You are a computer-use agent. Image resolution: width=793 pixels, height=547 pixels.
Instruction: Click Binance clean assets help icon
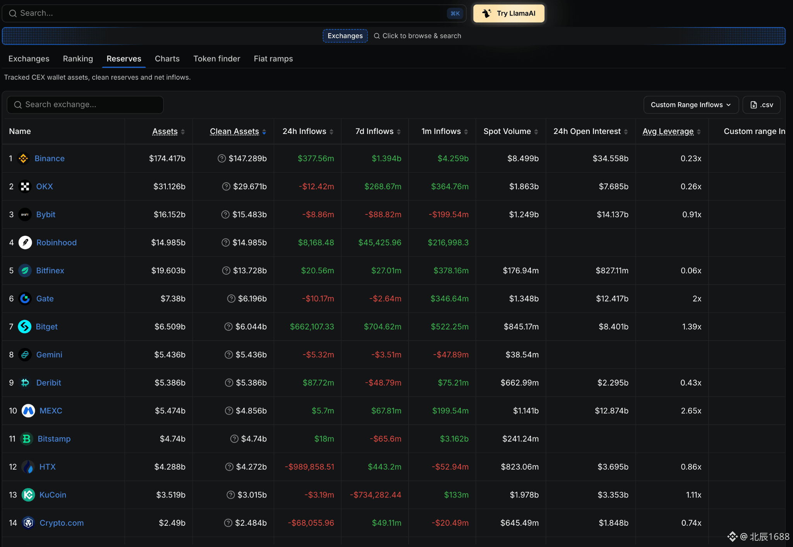click(221, 158)
